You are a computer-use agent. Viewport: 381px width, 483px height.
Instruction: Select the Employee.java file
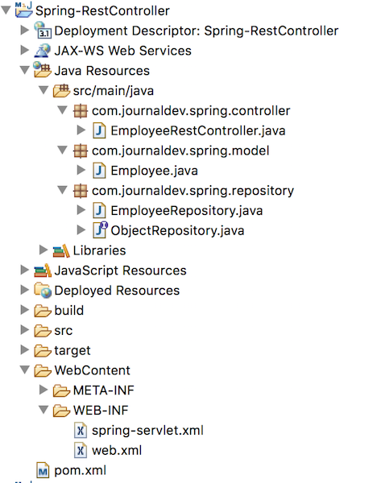point(154,171)
